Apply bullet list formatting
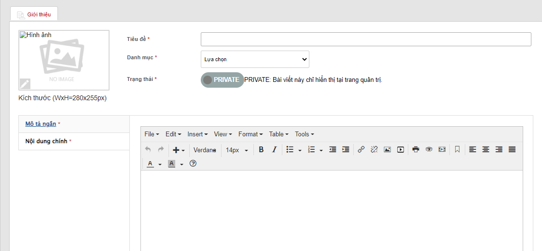The height and width of the screenshot is (251, 542). [x=290, y=149]
